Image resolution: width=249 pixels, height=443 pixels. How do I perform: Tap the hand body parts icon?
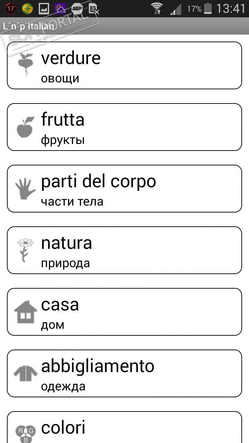tap(25, 189)
